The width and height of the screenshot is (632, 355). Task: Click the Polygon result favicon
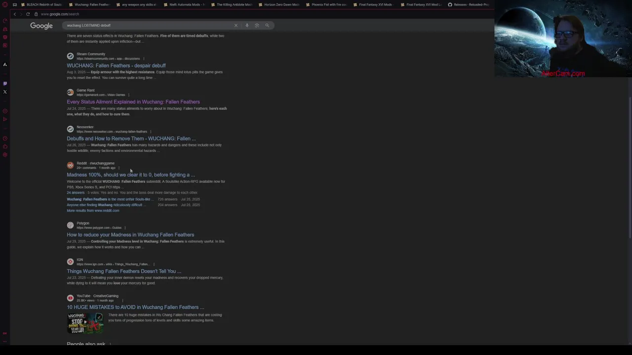70,225
